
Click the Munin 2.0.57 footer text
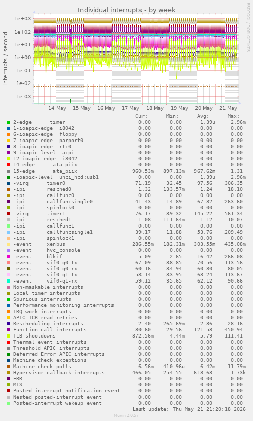pyautogui.click(x=126, y=415)
